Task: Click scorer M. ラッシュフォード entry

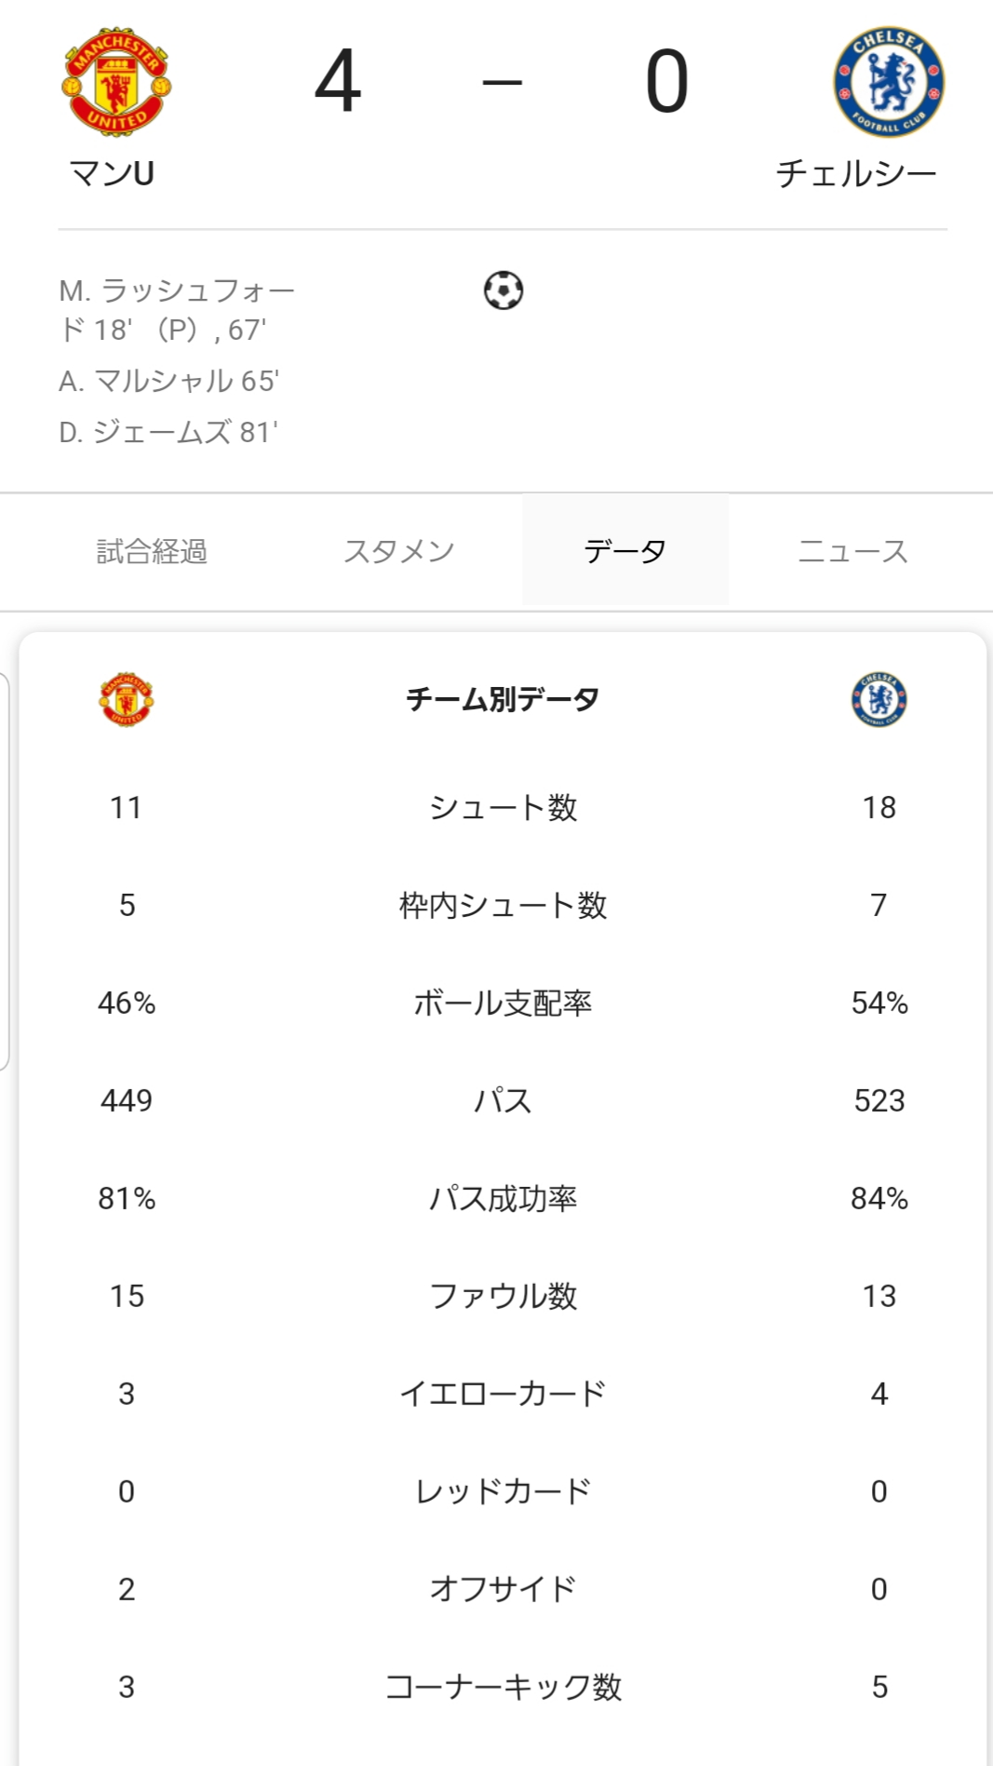Action: pyautogui.click(x=177, y=310)
